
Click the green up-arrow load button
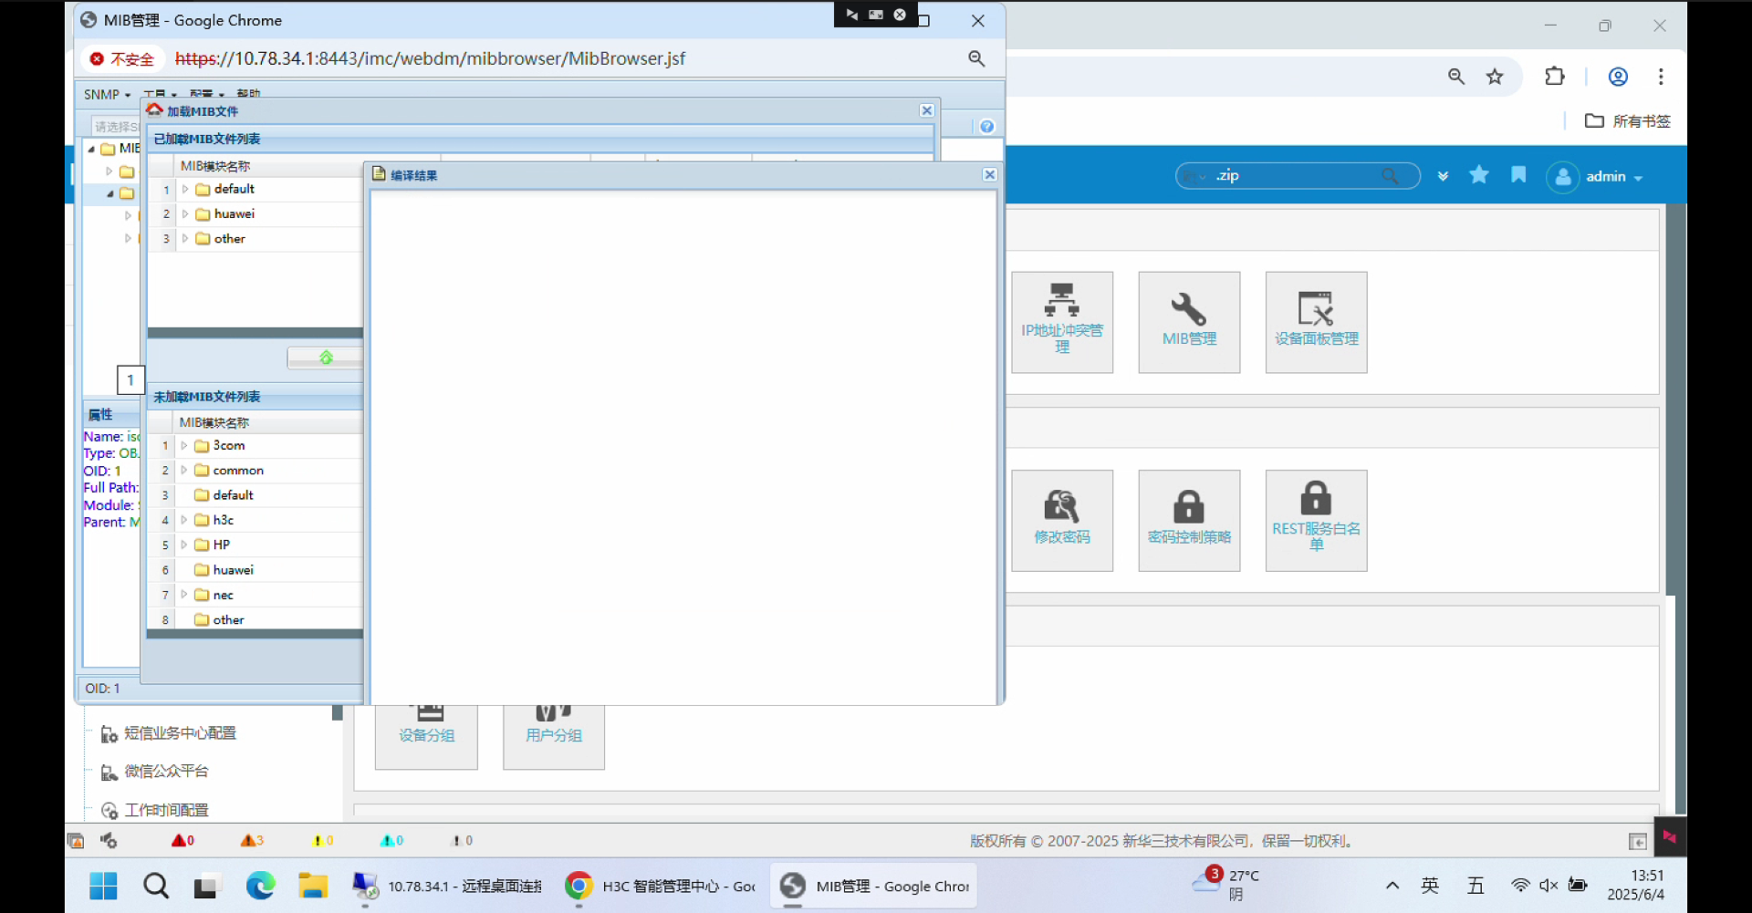[x=326, y=358]
